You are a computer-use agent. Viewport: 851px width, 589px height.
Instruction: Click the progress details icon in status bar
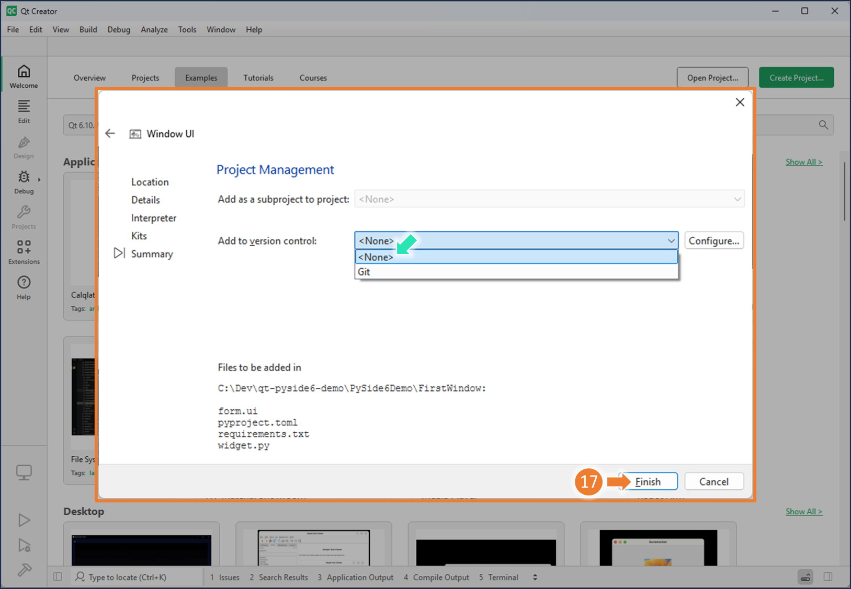[805, 577]
